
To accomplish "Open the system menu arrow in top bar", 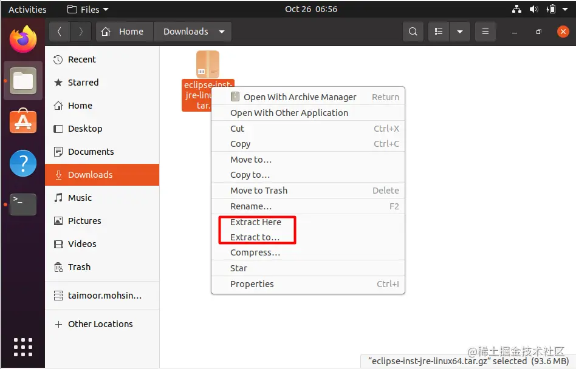I will tap(565, 9).
